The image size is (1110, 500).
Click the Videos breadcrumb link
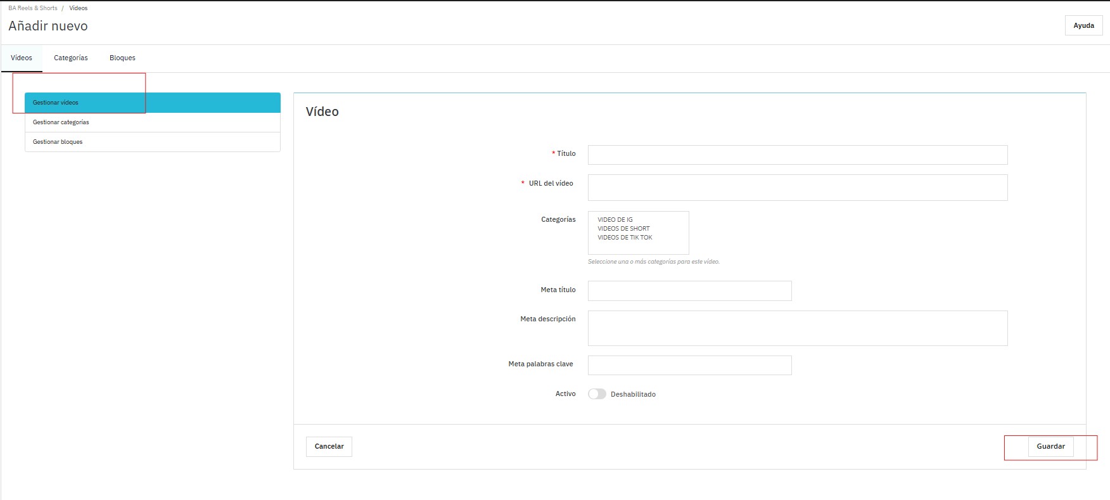pyautogui.click(x=79, y=8)
